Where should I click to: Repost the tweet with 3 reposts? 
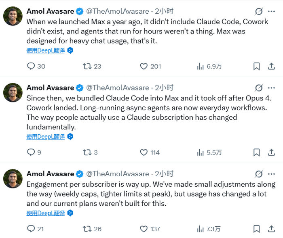(87, 152)
